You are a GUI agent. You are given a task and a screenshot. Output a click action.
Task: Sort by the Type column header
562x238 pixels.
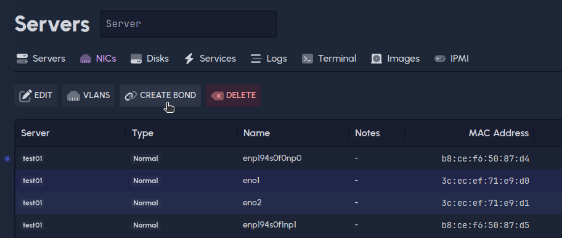(142, 133)
